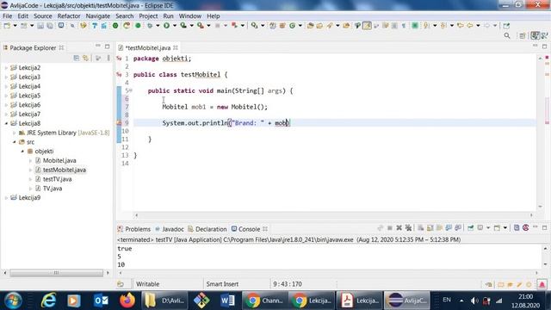Expand JRE System Library node
The width and height of the screenshot is (551, 310).
(x=15, y=133)
